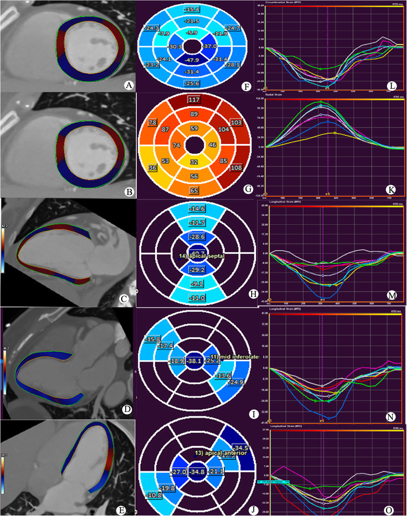Click the -10.8 basal segment value
The width and height of the screenshot is (407, 516).
[x=154, y=495]
